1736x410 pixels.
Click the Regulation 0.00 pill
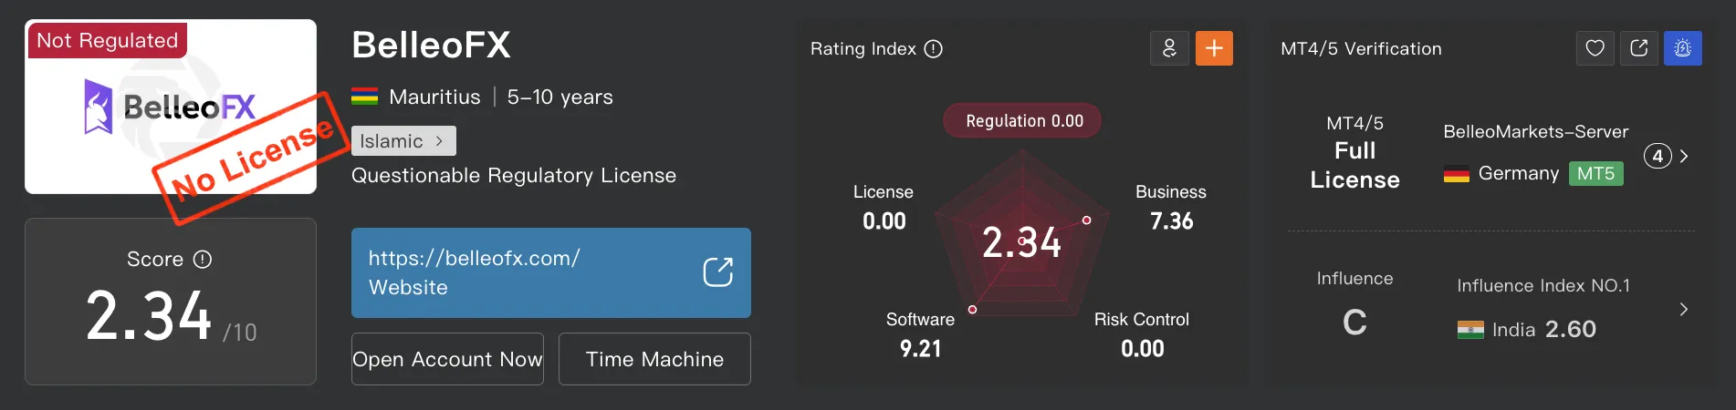tap(1022, 121)
